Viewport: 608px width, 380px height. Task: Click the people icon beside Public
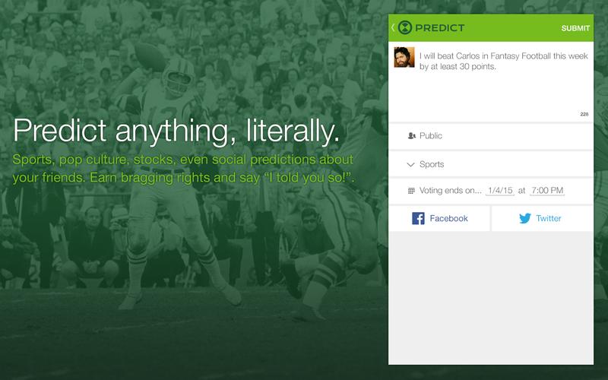point(411,136)
